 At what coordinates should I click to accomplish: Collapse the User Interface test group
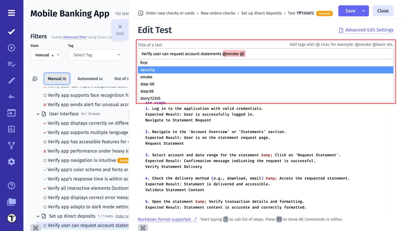(x=38, y=114)
